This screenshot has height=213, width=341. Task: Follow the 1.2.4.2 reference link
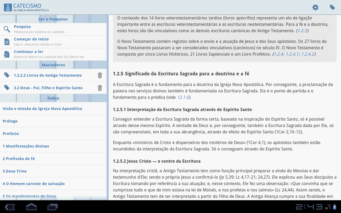(x=307, y=54)
